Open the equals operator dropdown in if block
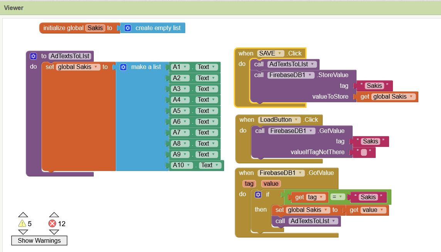 point(337,197)
